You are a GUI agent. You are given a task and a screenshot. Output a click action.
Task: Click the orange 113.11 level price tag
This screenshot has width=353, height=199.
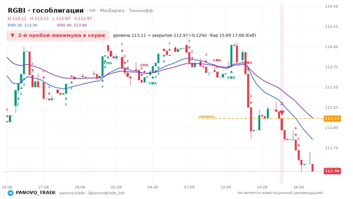(332, 118)
